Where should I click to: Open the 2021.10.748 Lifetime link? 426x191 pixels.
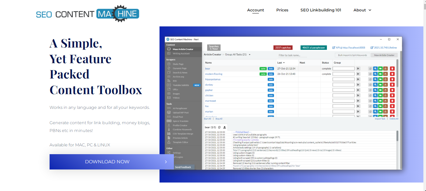point(384,48)
